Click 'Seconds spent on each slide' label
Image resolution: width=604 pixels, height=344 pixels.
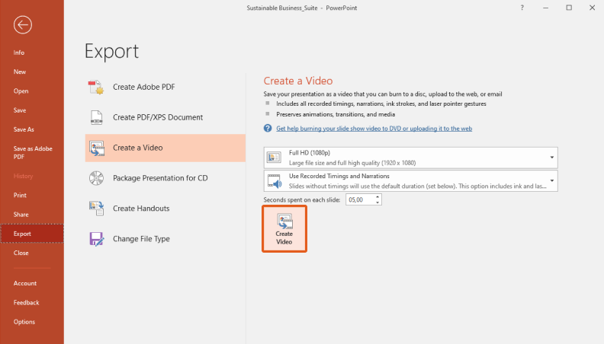(x=301, y=200)
